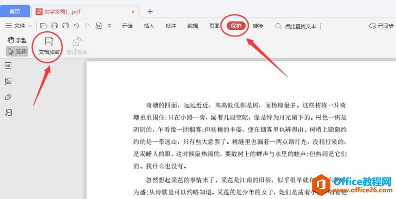
Task: Switch to the 转换 tab
Action: pyautogui.click(x=258, y=26)
